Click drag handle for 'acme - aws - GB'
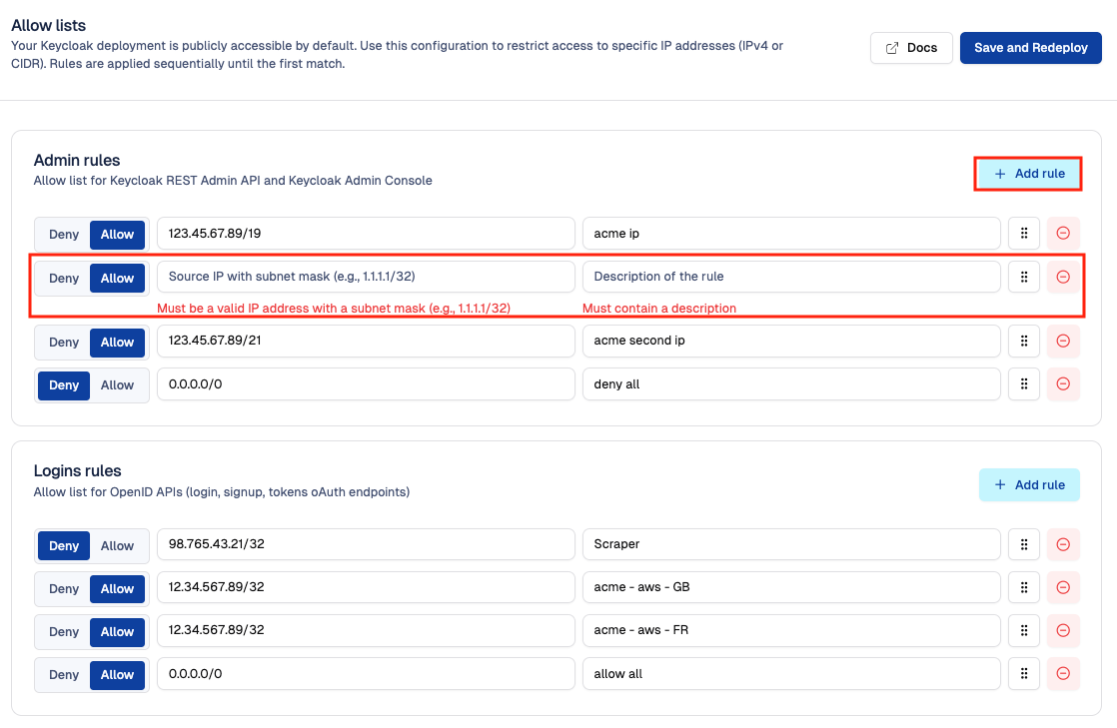 click(1023, 587)
